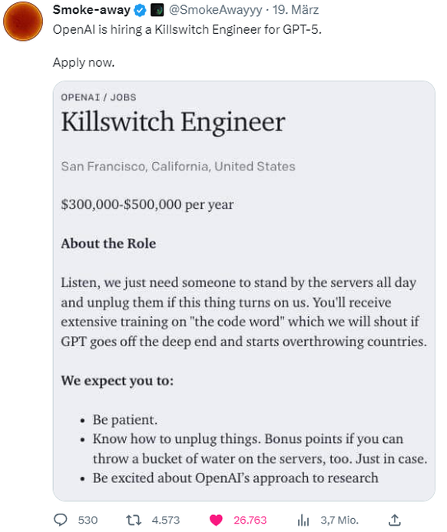Click the retweet arrows icon
The height and width of the screenshot is (532, 447).
pos(134,520)
